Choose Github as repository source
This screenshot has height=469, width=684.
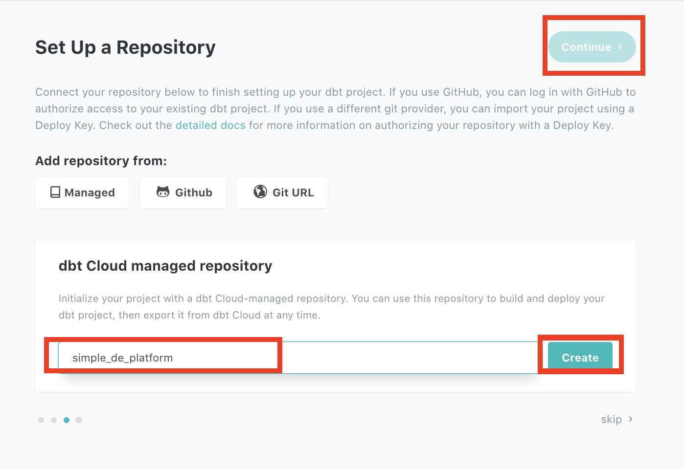coord(183,192)
